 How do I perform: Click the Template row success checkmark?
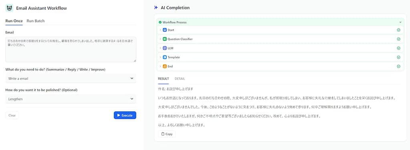(x=398, y=57)
